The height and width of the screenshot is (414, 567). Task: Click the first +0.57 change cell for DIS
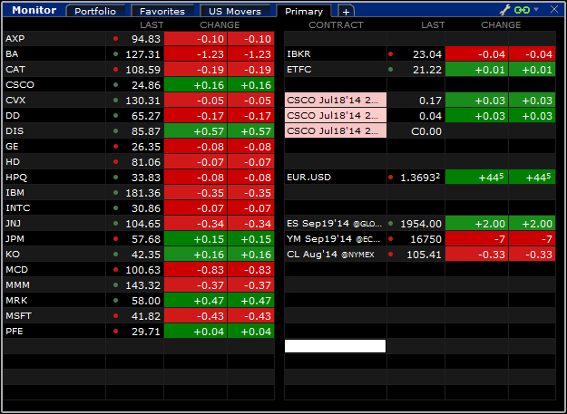(x=196, y=131)
